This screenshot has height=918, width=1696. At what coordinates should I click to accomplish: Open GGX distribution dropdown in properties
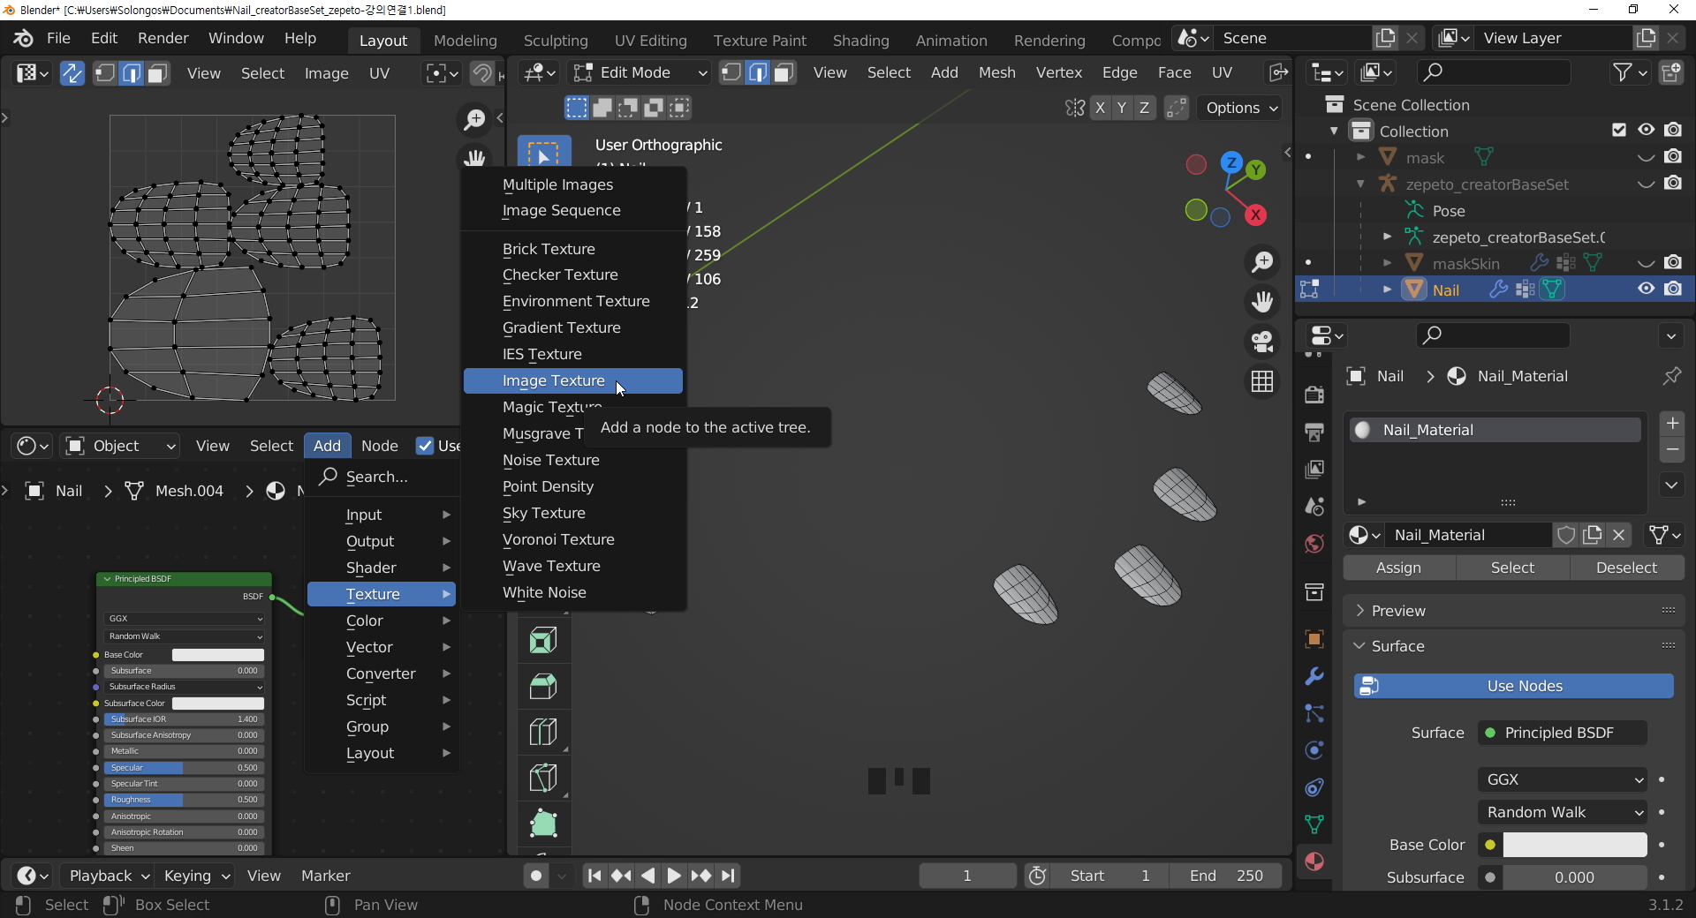(1563, 779)
